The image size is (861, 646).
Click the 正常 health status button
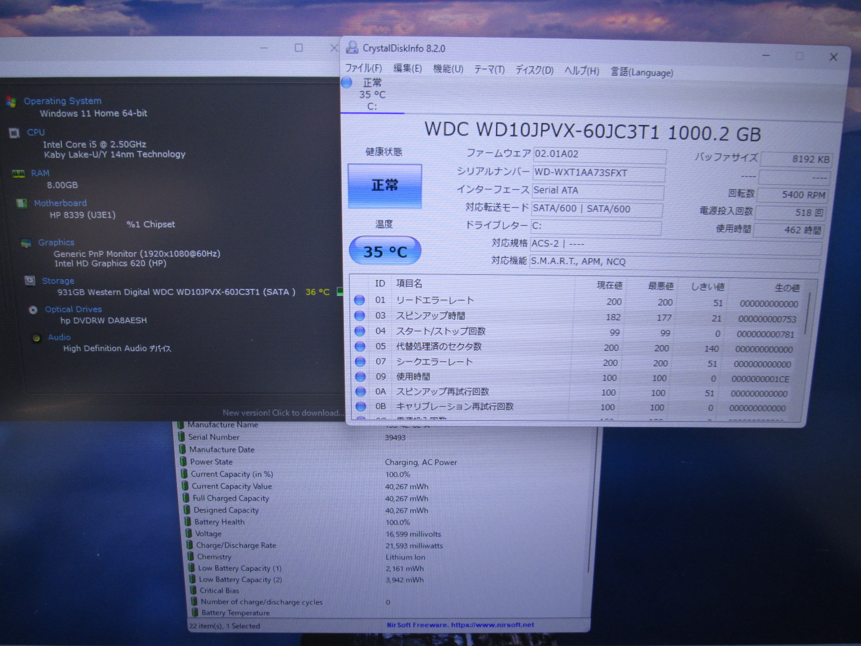click(385, 186)
